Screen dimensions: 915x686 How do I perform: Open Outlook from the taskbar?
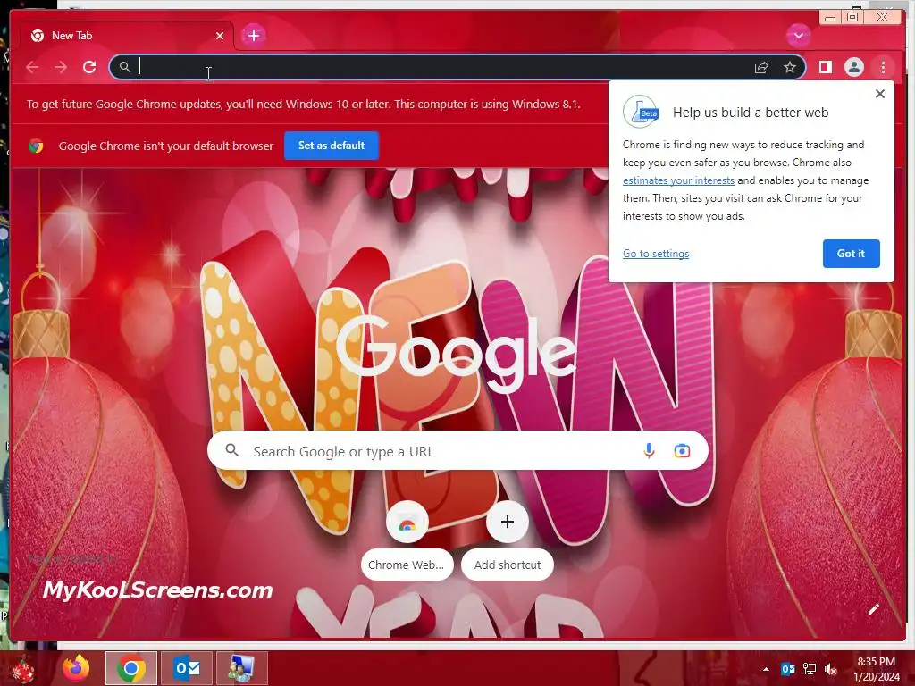coord(187,668)
